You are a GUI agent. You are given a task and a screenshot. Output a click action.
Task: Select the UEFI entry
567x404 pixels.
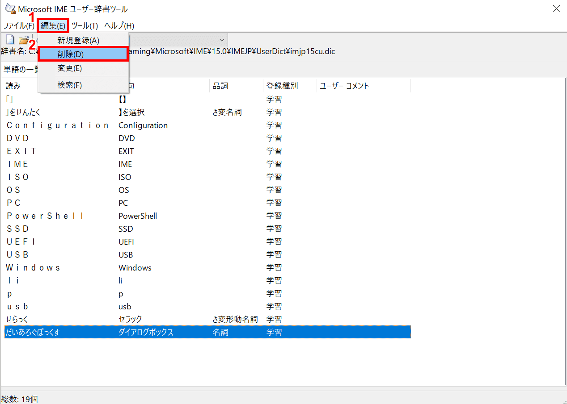(207, 242)
